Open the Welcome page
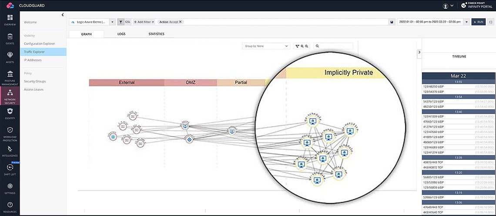Screen dimensions: 496x216 (30, 22)
